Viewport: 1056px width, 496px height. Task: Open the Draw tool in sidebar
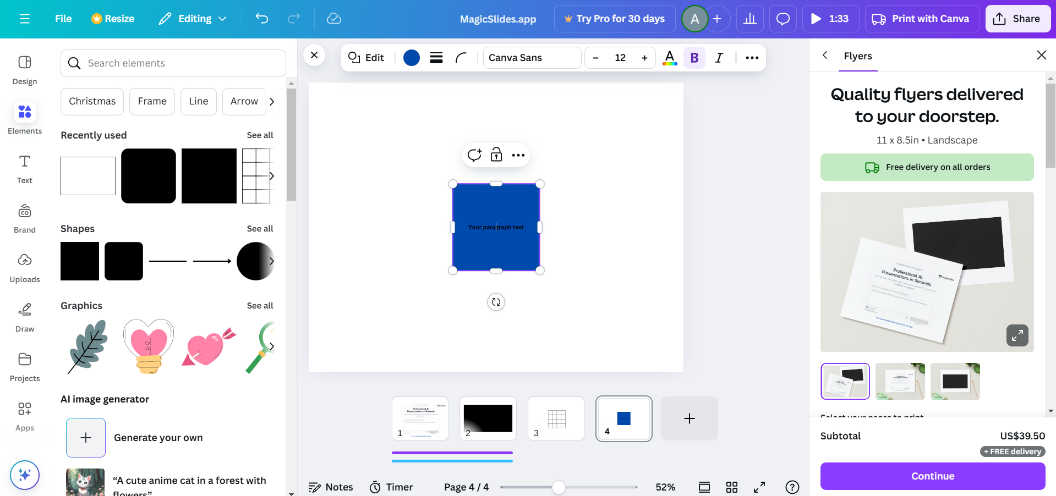(x=25, y=317)
